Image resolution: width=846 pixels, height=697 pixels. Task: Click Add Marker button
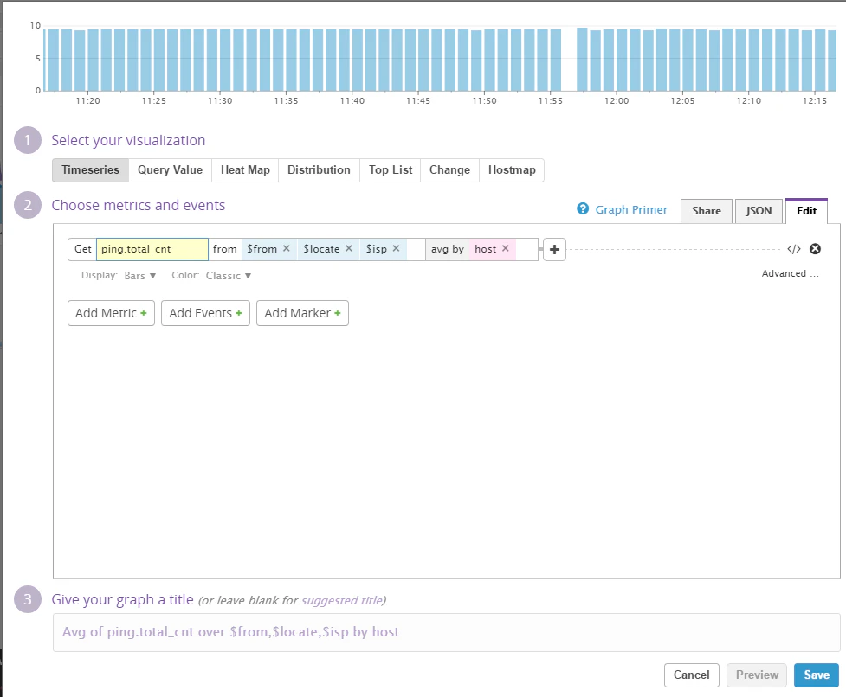pyautogui.click(x=303, y=313)
